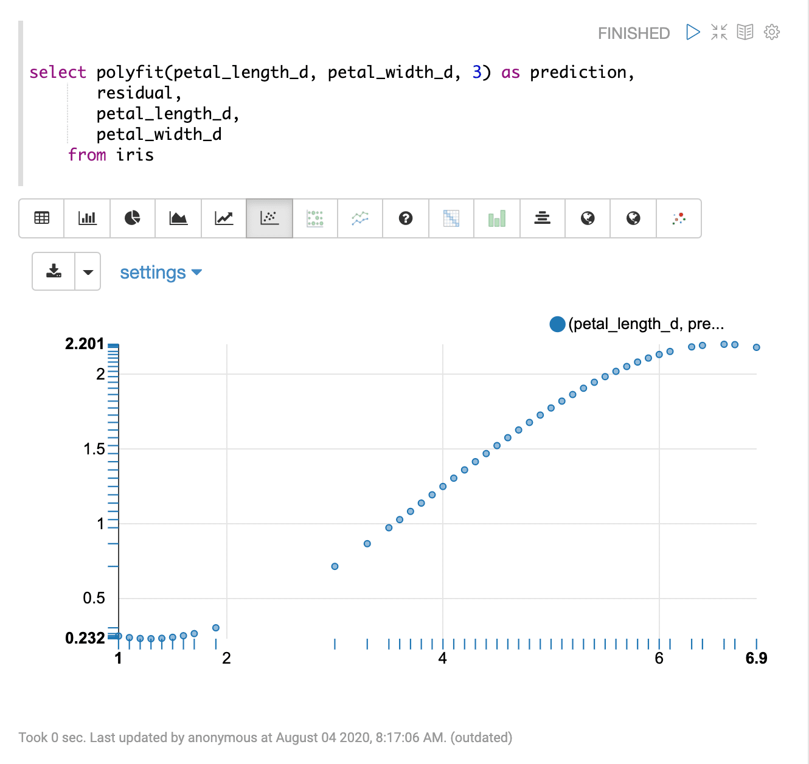Run the SQL paragraph
Viewport: 809px width, 764px height.
tap(693, 32)
